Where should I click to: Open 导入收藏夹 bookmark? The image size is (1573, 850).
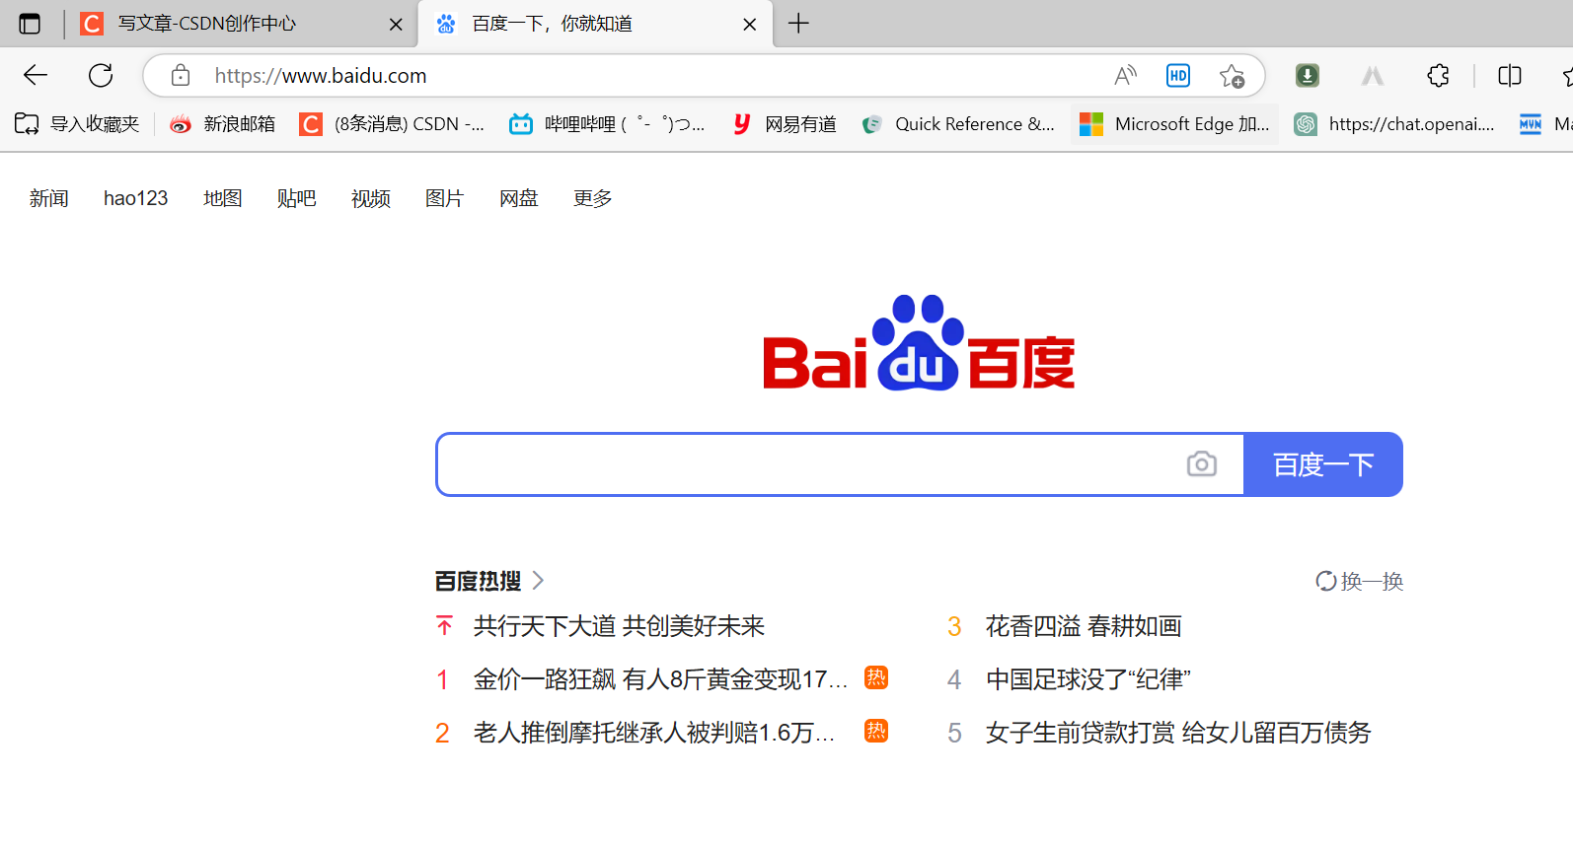tap(77, 124)
